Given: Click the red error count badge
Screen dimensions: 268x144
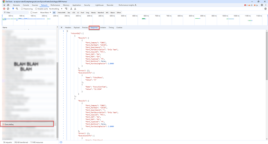Looking at the screenshot, I should (246, 5).
